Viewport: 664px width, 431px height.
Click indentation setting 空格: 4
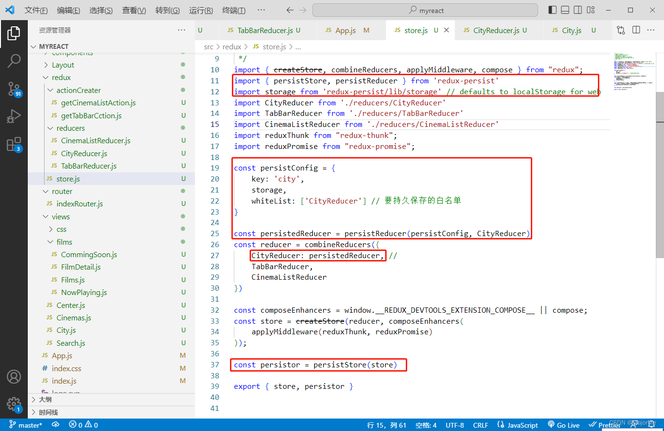(x=426, y=425)
